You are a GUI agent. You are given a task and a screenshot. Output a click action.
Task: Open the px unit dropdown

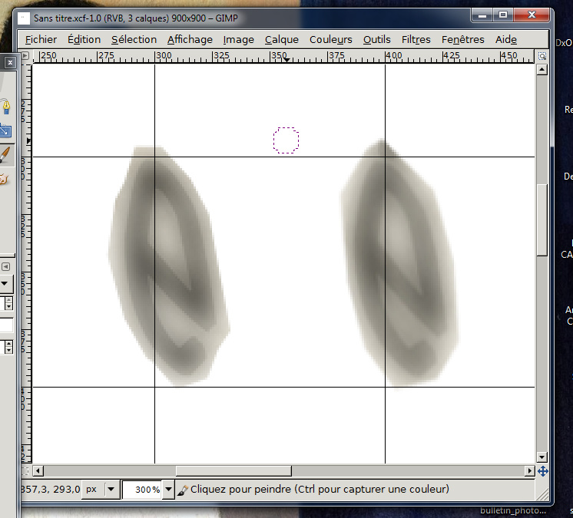[111, 489]
